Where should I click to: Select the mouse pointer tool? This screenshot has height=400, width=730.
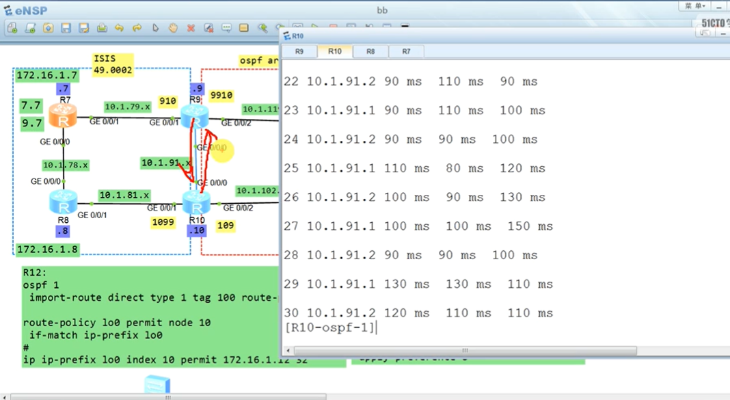[155, 28]
